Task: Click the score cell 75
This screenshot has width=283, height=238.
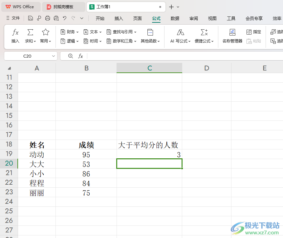Action: point(86,192)
